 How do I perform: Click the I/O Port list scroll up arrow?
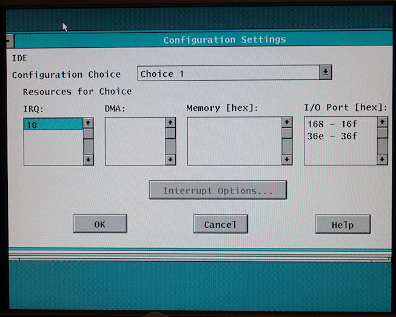pyautogui.click(x=383, y=122)
